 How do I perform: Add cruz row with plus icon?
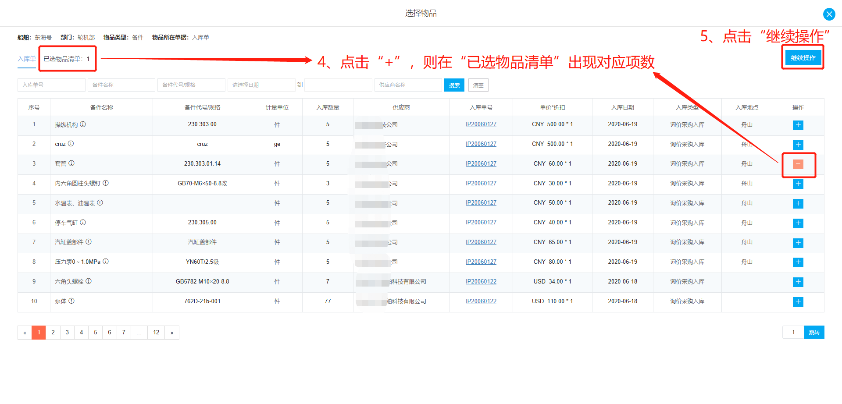pyautogui.click(x=798, y=145)
